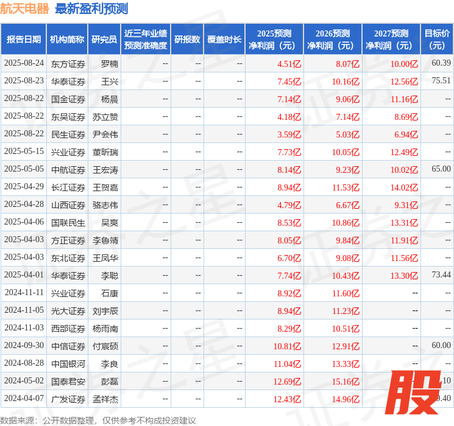This screenshot has height=426, width=454.
Task: Click the 14.02亿 forecast for 2027
Action: [404, 187]
